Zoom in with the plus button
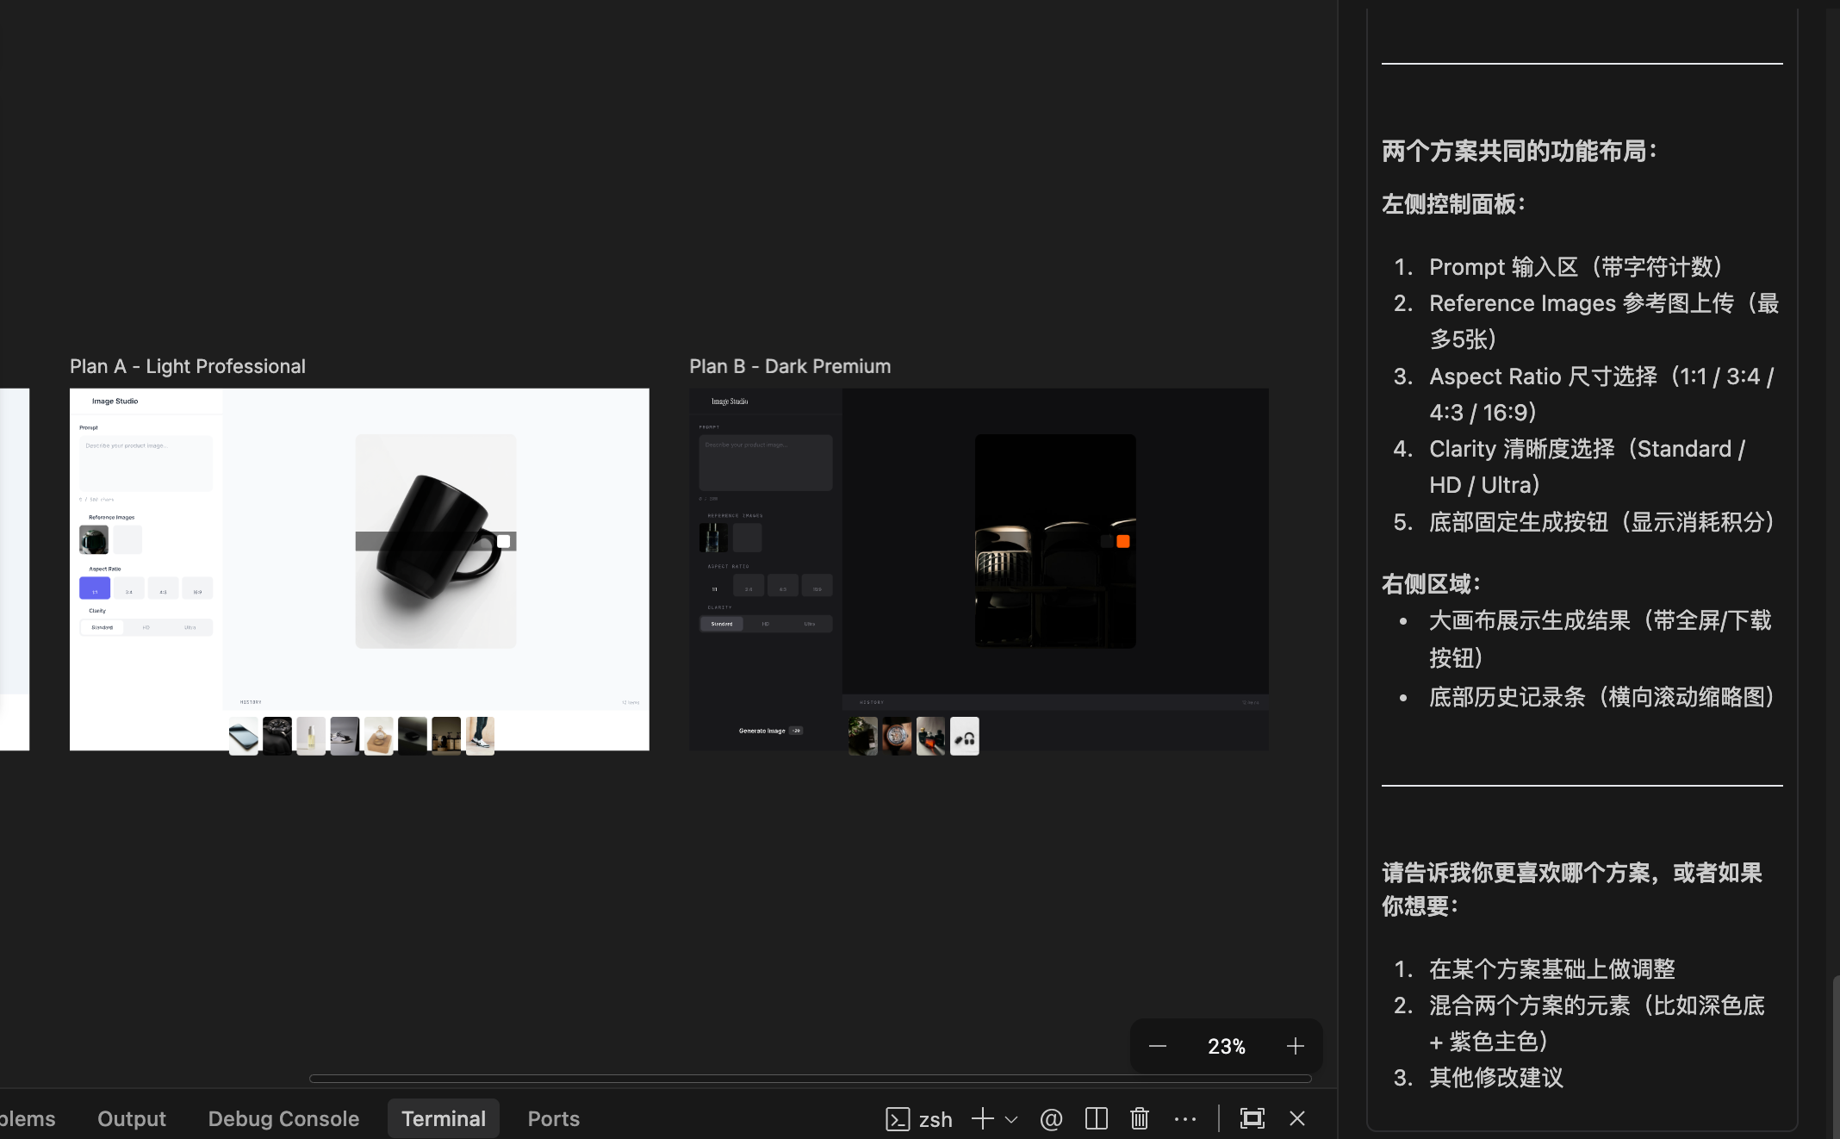Viewport: 1840px width, 1139px height. click(1295, 1046)
